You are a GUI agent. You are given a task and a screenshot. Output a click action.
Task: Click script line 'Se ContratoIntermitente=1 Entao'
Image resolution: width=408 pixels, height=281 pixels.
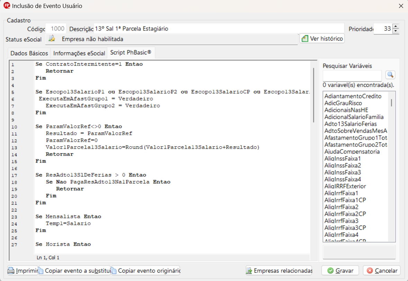pos(89,64)
